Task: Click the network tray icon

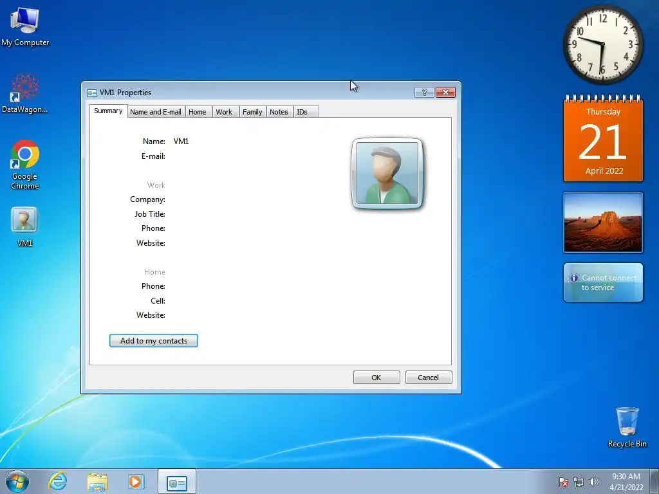Action: (x=579, y=482)
